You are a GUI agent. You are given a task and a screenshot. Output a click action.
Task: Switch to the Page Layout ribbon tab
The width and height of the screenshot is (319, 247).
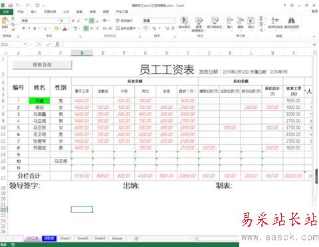point(50,11)
